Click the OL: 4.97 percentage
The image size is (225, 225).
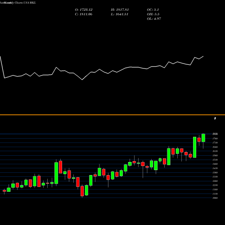tap(154, 19)
